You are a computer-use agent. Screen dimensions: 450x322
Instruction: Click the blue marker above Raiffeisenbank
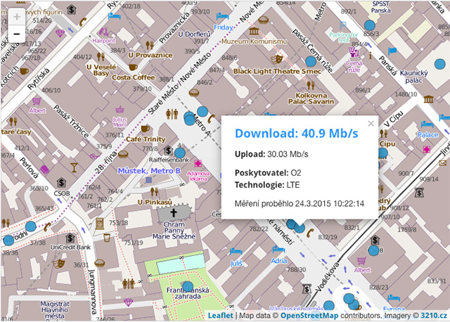pyautogui.click(x=179, y=152)
